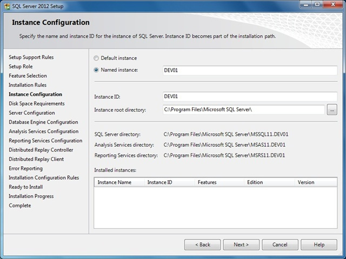346x259 pixels.
Task: Click the Back button
Action: click(202, 244)
